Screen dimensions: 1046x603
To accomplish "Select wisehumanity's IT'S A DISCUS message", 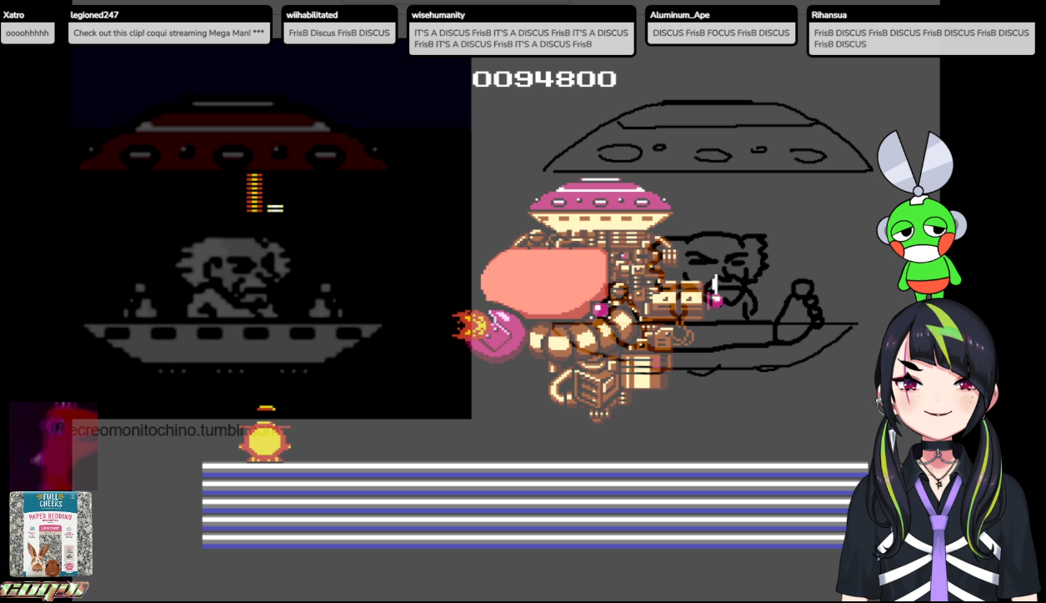I will pyautogui.click(x=522, y=38).
